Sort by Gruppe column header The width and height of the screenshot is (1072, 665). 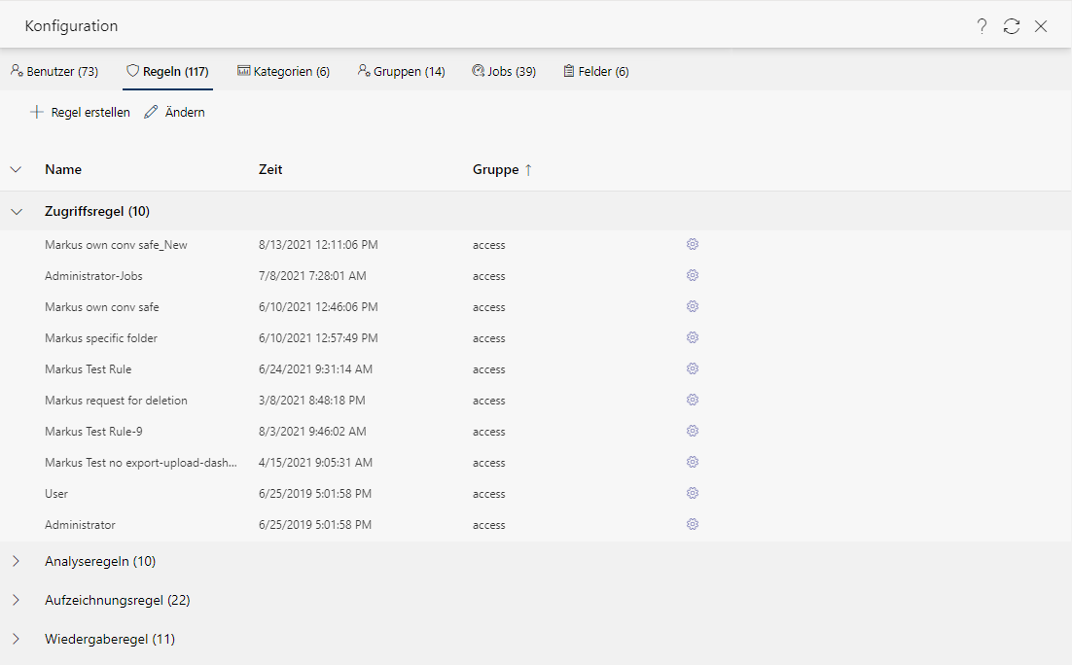(496, 169)
